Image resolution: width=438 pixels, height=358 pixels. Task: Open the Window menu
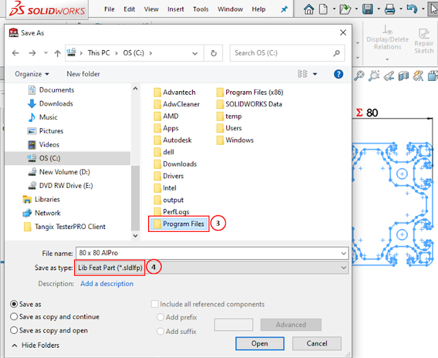[x=230, y=9]
